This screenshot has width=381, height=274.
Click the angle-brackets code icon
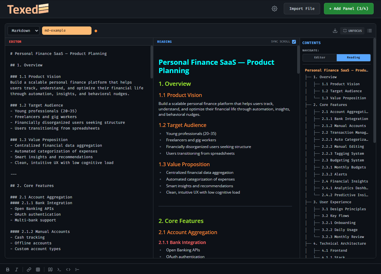68,270
